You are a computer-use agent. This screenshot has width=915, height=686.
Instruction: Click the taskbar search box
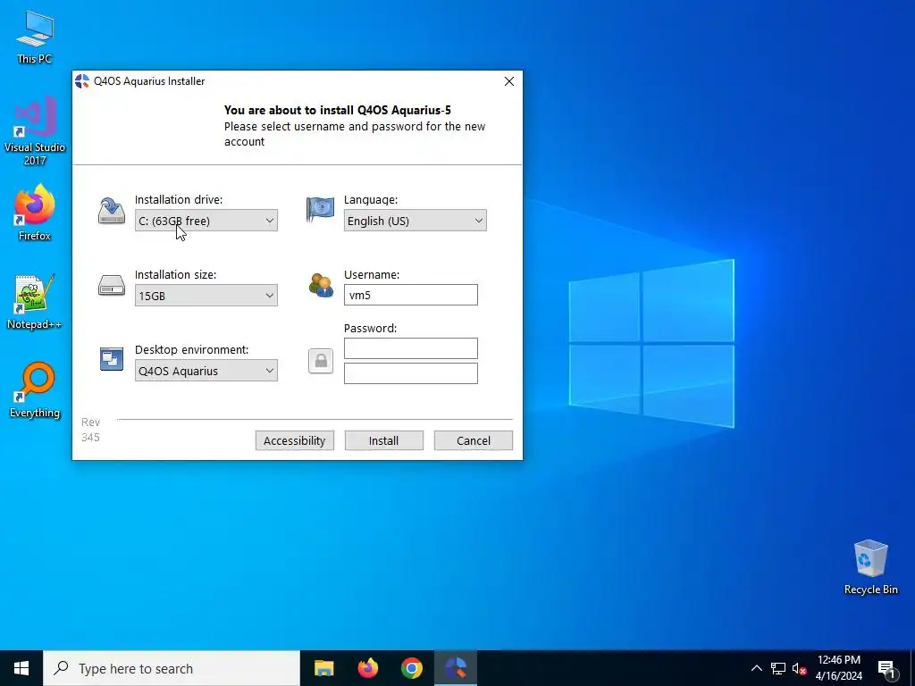(172, 668)
